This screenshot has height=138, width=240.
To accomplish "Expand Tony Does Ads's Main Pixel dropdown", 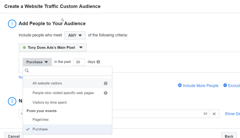I will coord(52,48).
